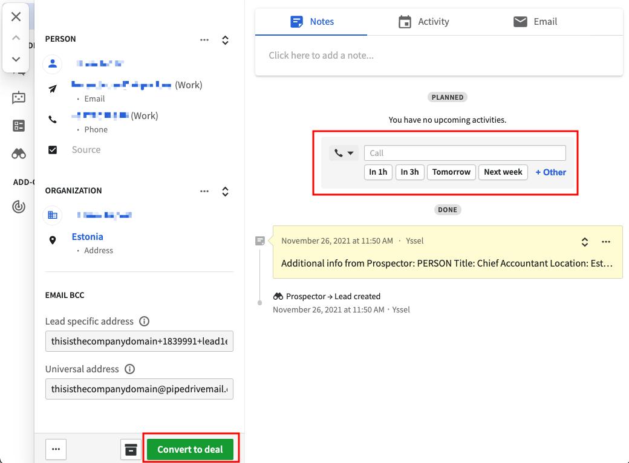Switch to the Email tab
This screenshot has height=463, width=629.
[x=535, y=21]
